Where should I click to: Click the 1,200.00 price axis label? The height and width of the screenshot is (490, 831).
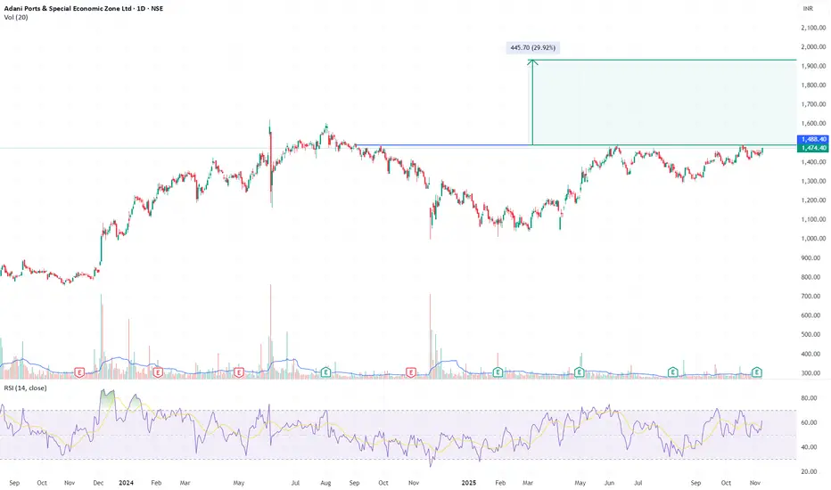click(813, 200)
